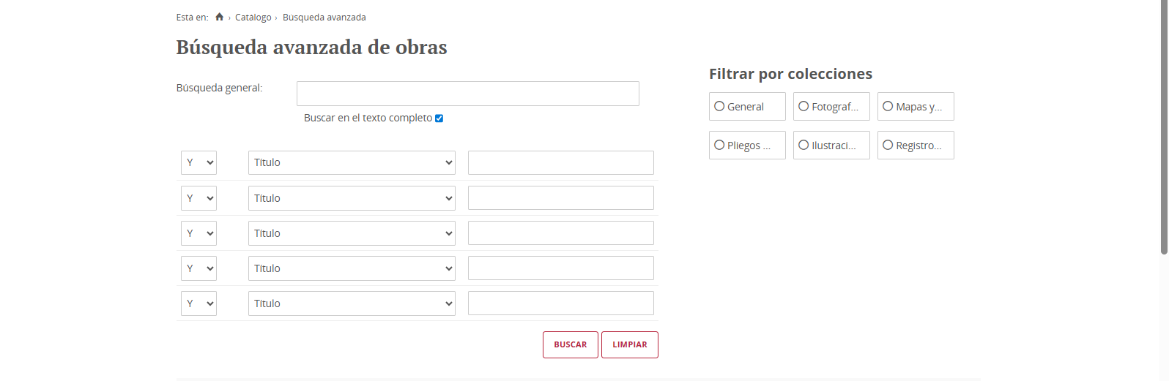Expand the first Título field dropdown
This screenshot has width=1169, height=381.
point(352,163)
